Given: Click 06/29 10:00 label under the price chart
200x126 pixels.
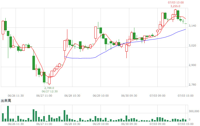Looking at the screenshot, I should click(101, 96).
